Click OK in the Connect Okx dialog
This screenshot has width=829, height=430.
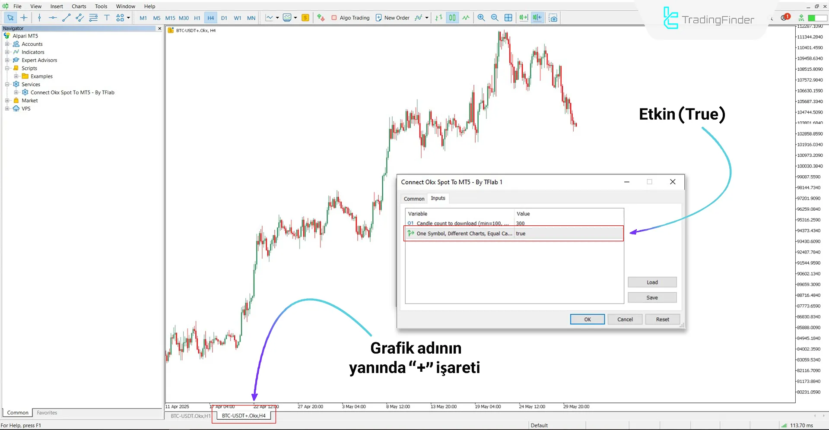pyautogui.click(x=587, y=319)
